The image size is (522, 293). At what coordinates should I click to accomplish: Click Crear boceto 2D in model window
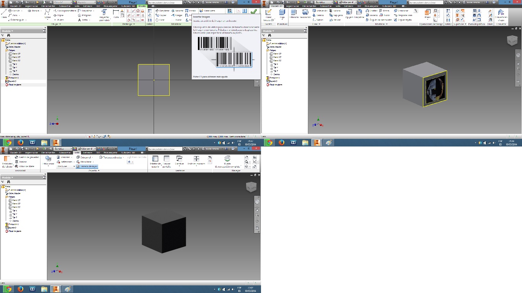click(x=269, y=15)
